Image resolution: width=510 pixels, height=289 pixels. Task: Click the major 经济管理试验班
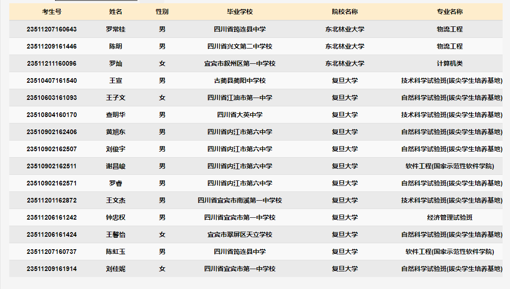pyautogui.click(x=450, y=217)
